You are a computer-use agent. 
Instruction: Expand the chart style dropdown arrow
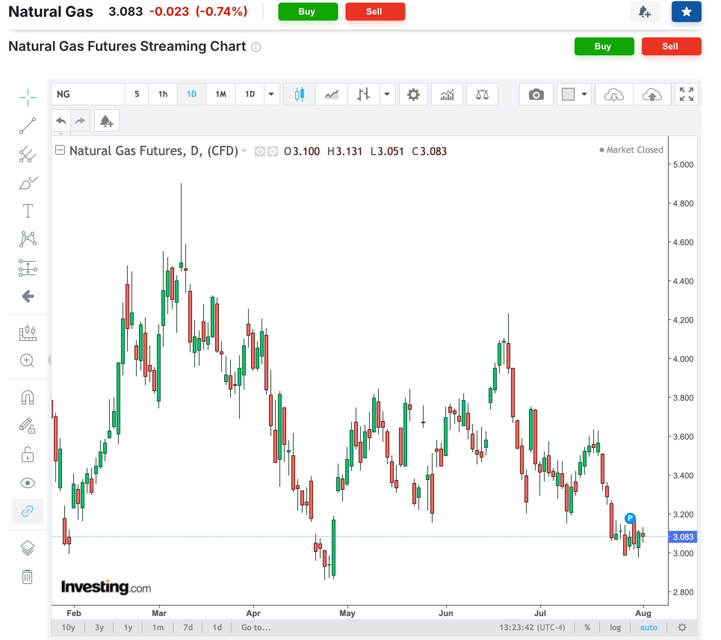[x=387, y=94]
